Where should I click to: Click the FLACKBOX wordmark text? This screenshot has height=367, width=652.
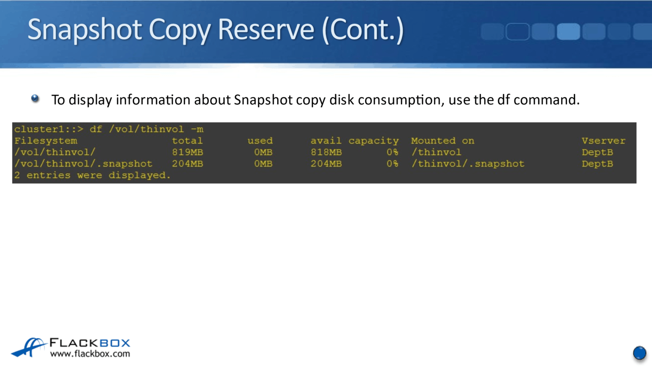90,343
